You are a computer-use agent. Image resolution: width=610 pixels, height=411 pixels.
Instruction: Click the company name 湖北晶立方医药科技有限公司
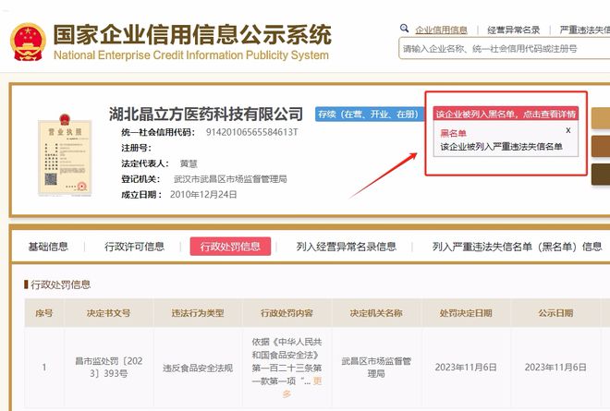[x=206, y=114]
